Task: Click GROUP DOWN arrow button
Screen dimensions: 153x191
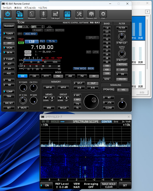Action: [x=60, y=98]
